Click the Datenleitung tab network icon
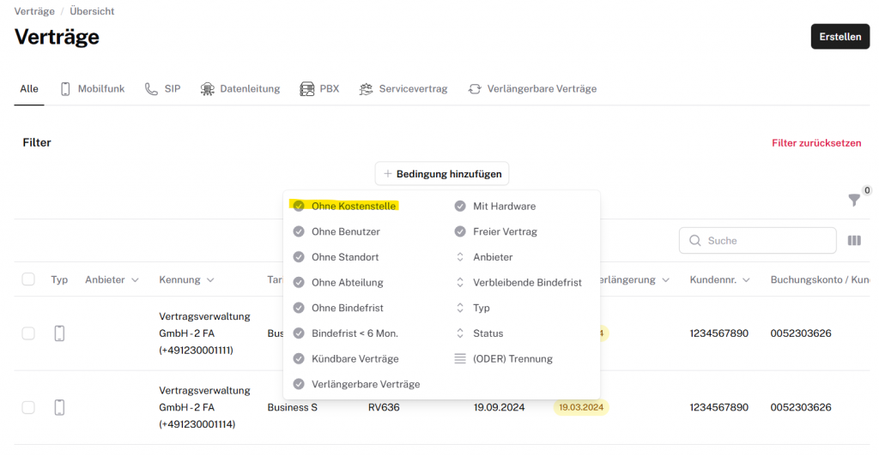 208,89
